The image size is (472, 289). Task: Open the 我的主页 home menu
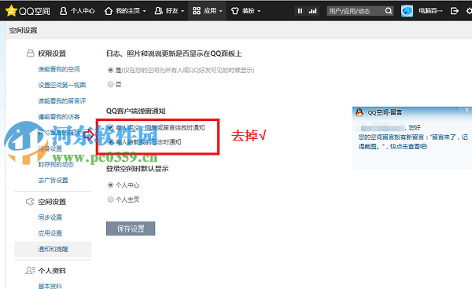125,11
